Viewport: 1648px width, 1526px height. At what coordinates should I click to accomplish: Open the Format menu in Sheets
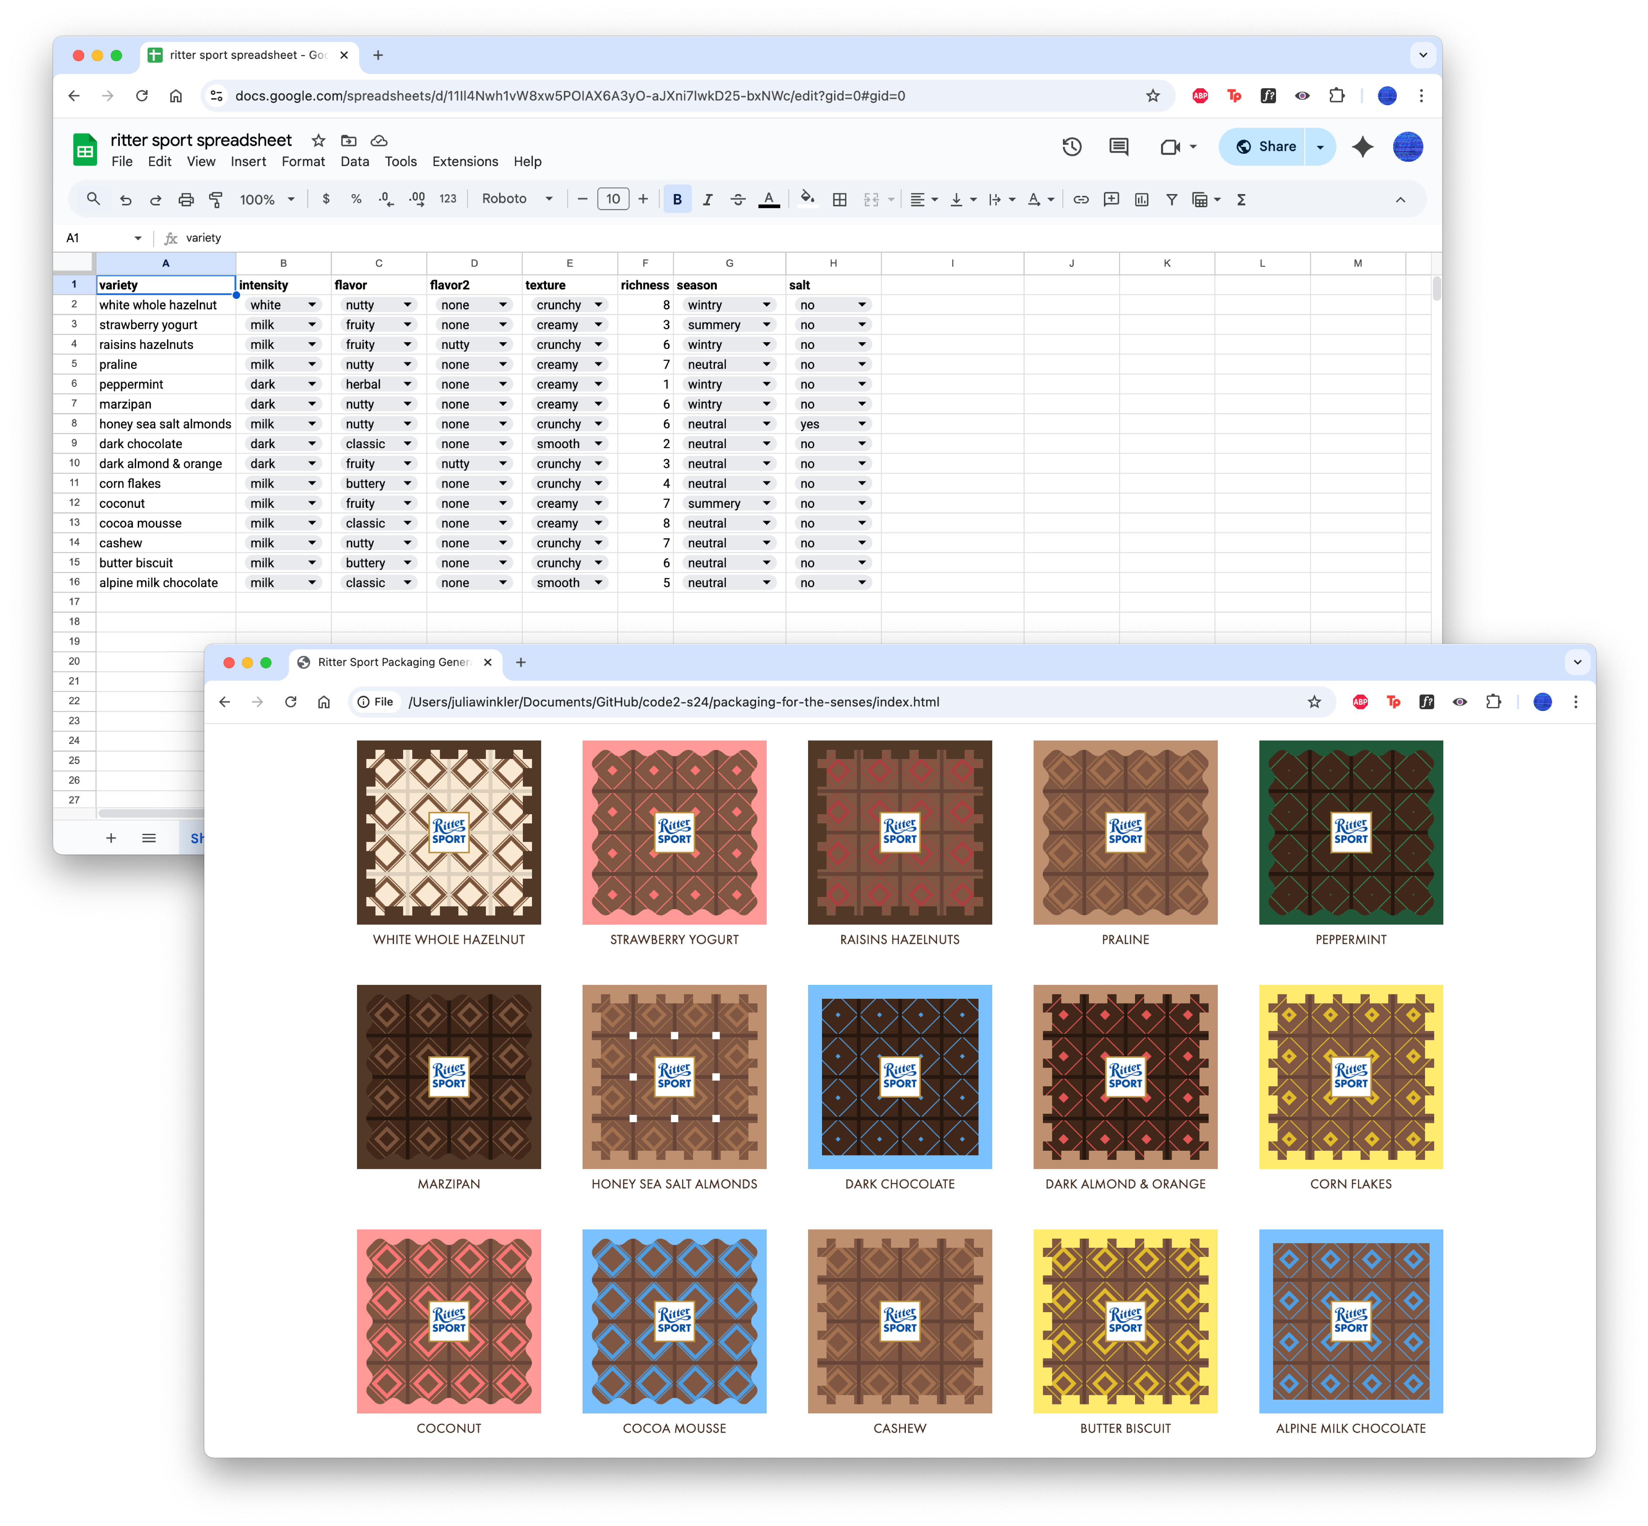[303, 162]
